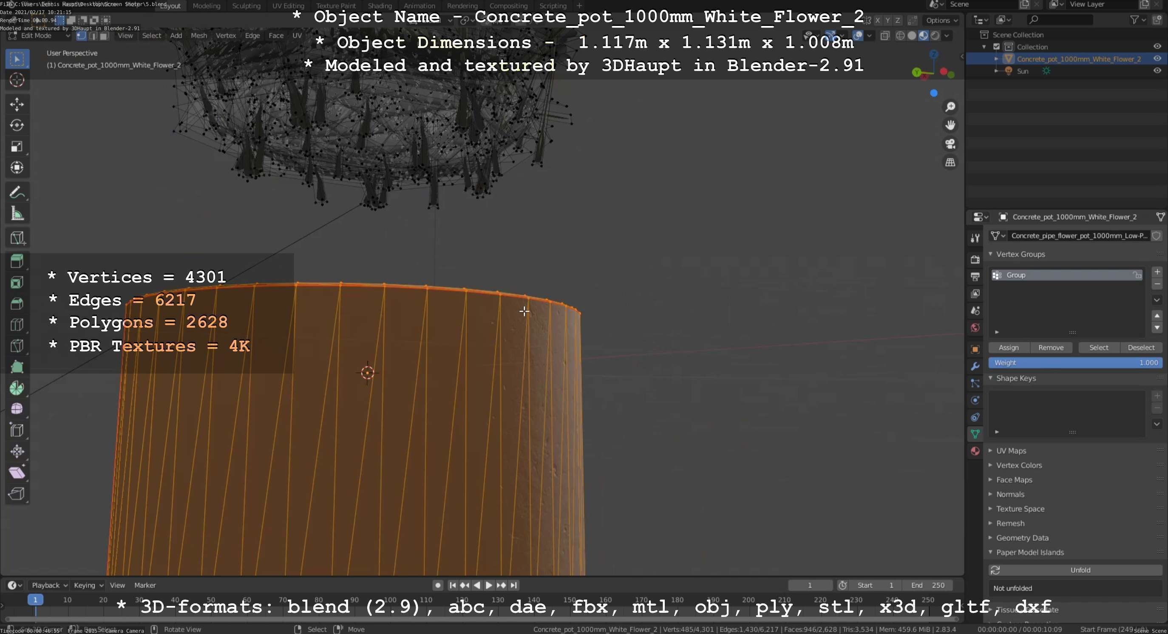Select the Annotate tool
Image resolution: width=1168 pixels, height=634 pixels.
pos(17,192)
